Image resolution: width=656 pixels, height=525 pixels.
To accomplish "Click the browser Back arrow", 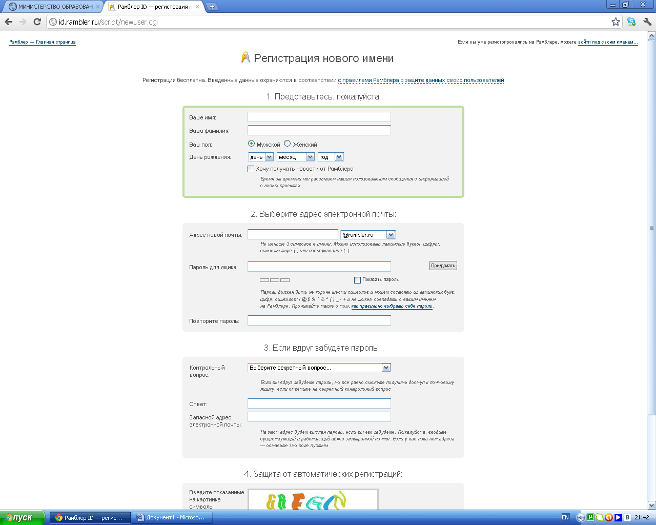I will pos(8,22).
